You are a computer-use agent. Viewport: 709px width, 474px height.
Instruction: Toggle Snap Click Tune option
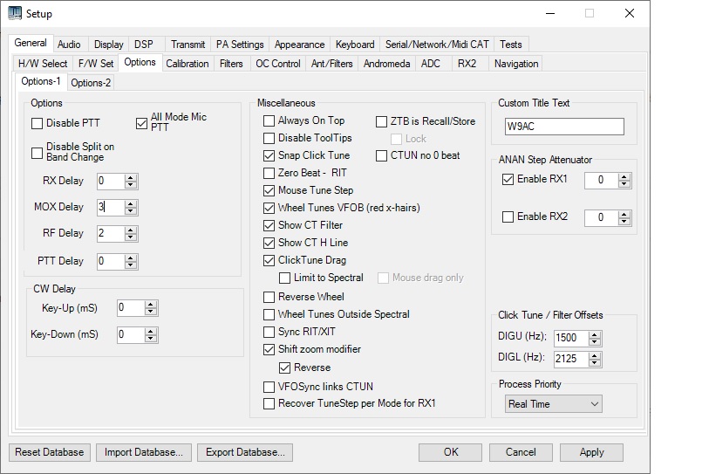click(x=269, y=155)
